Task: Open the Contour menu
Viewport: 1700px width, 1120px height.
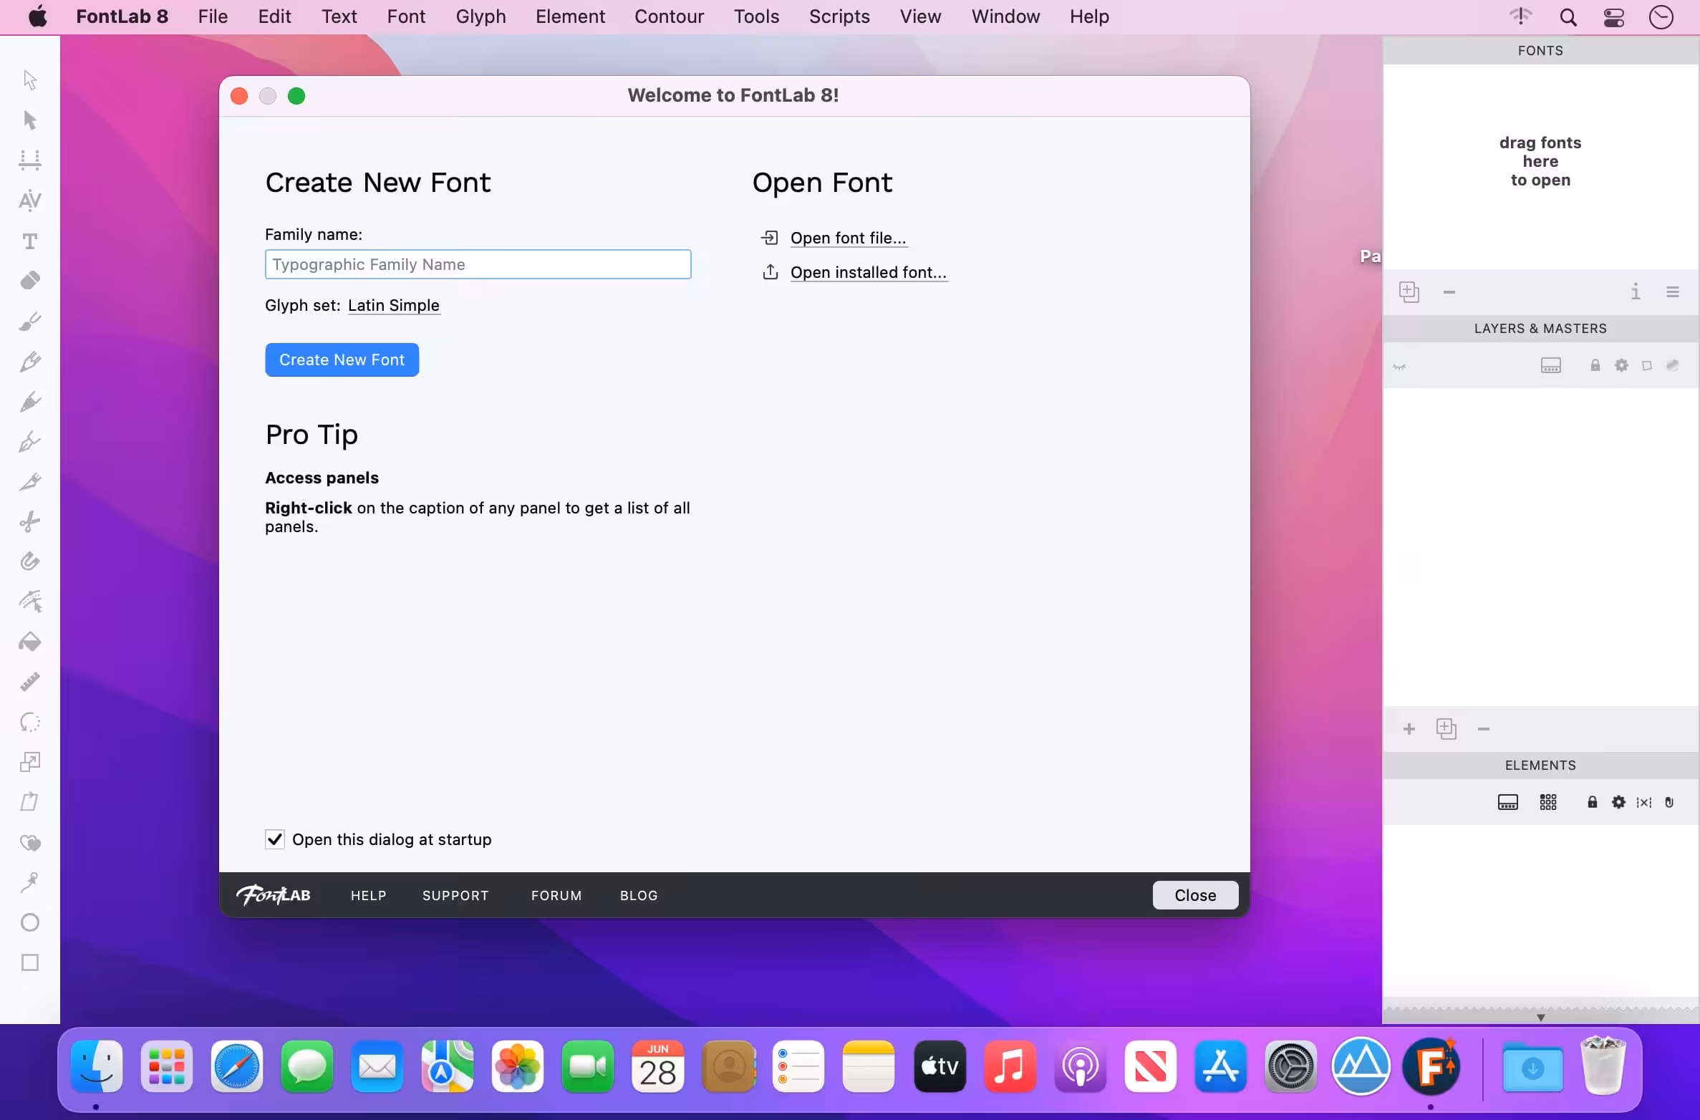Action: click(x=669, y=16)
